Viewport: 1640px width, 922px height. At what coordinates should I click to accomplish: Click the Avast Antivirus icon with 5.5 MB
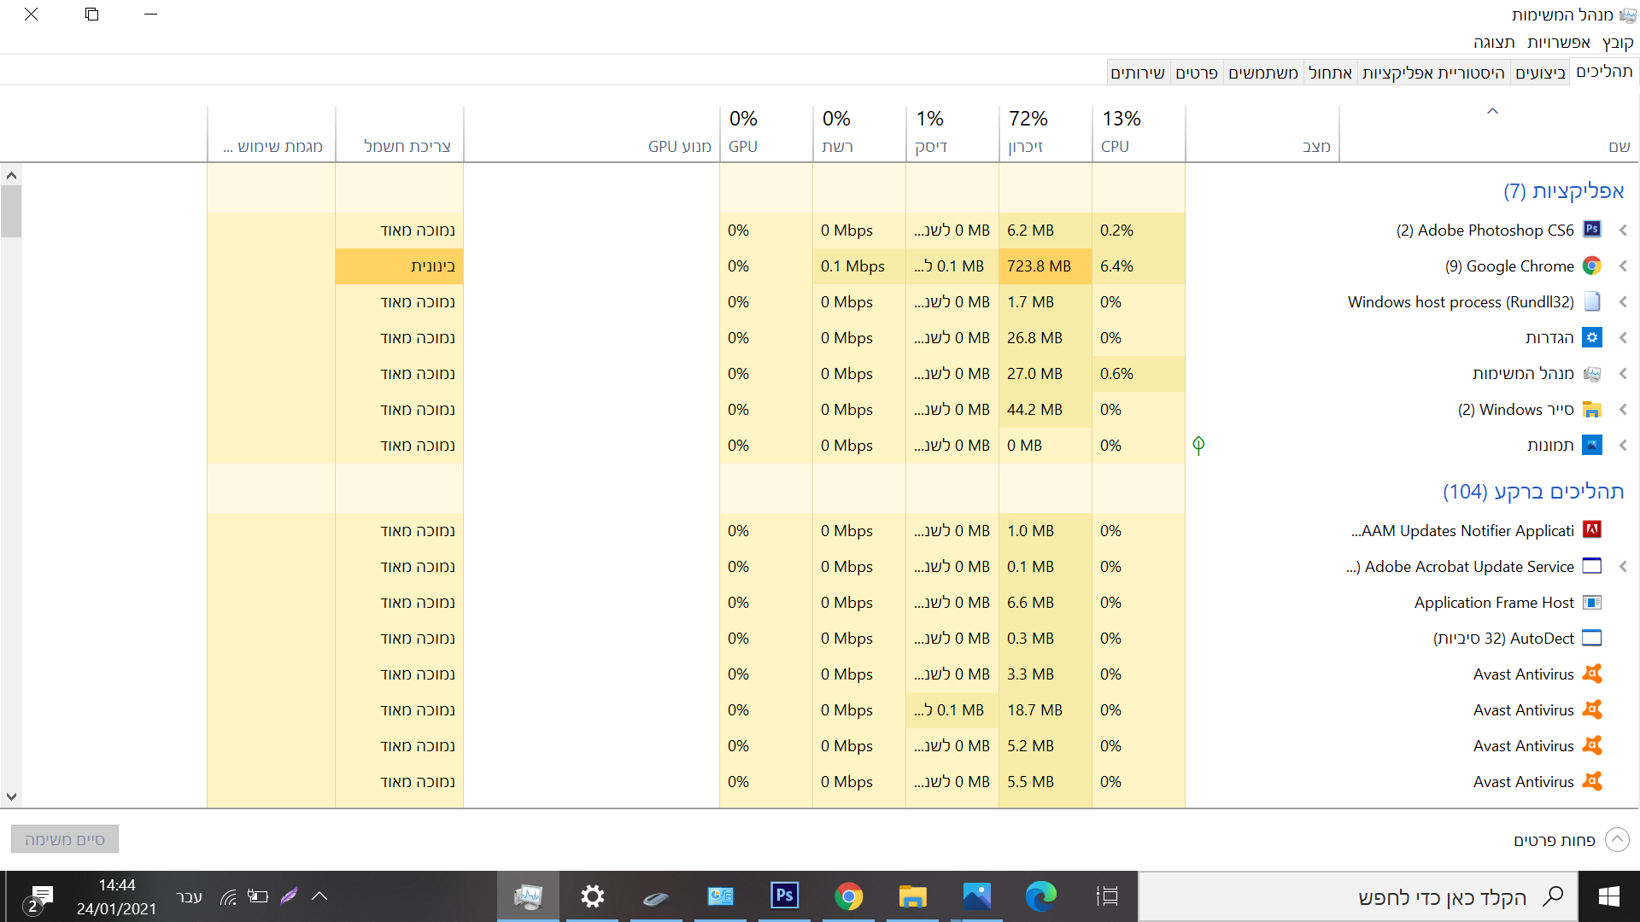click(1592, 781)
